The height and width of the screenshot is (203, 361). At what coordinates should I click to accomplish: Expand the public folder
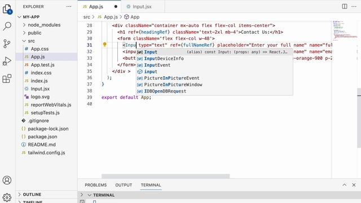[x=24, y=33]
